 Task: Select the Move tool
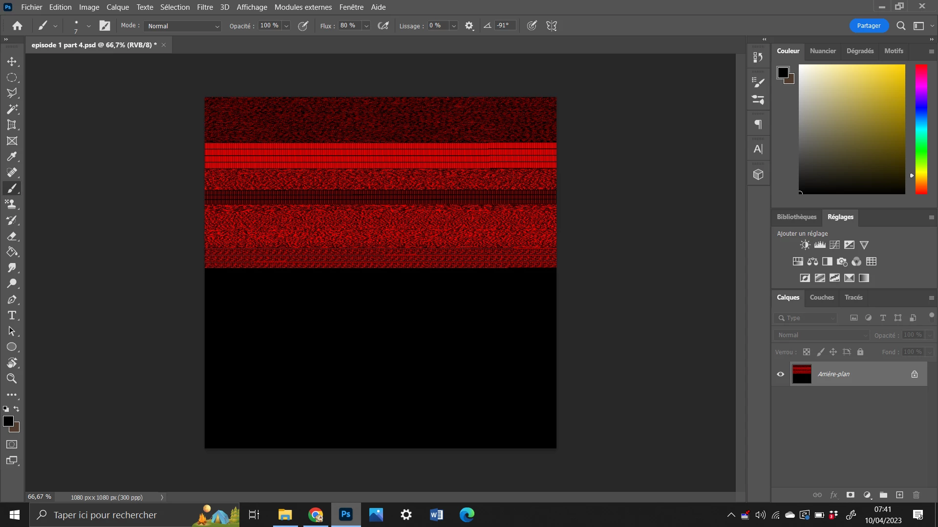coord(12,62)
